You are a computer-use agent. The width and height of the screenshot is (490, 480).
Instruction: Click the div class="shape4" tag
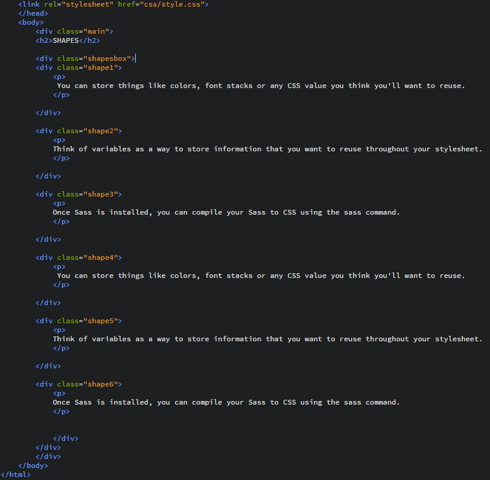(x=78, y=257)
